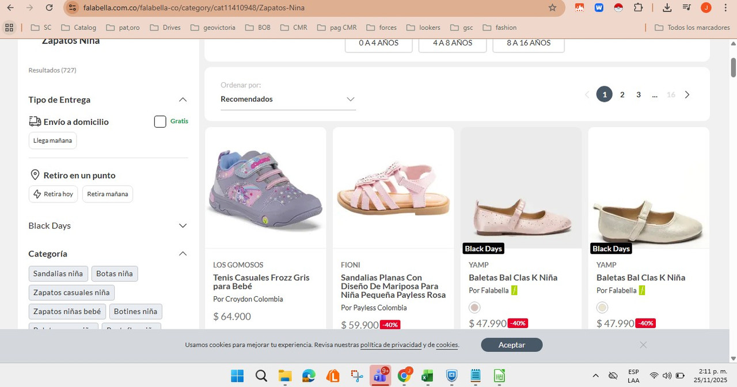Open the Chrome profile avatar J
Viewport: 737px width, 387px height.
[706, 7]
